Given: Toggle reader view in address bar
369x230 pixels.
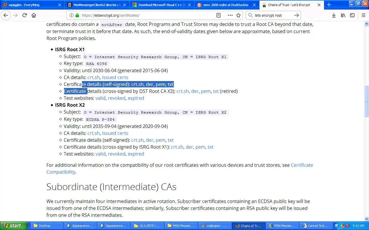Looking at the screenshot, I should point(219,15).
